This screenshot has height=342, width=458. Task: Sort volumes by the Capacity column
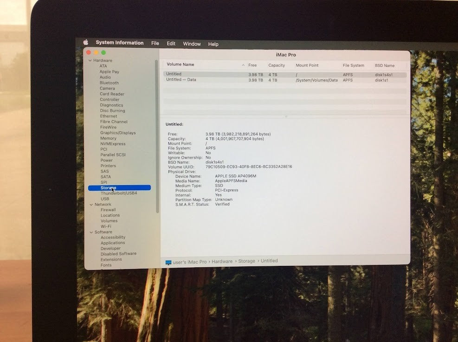pyautogui.click(x=277, y=65)
